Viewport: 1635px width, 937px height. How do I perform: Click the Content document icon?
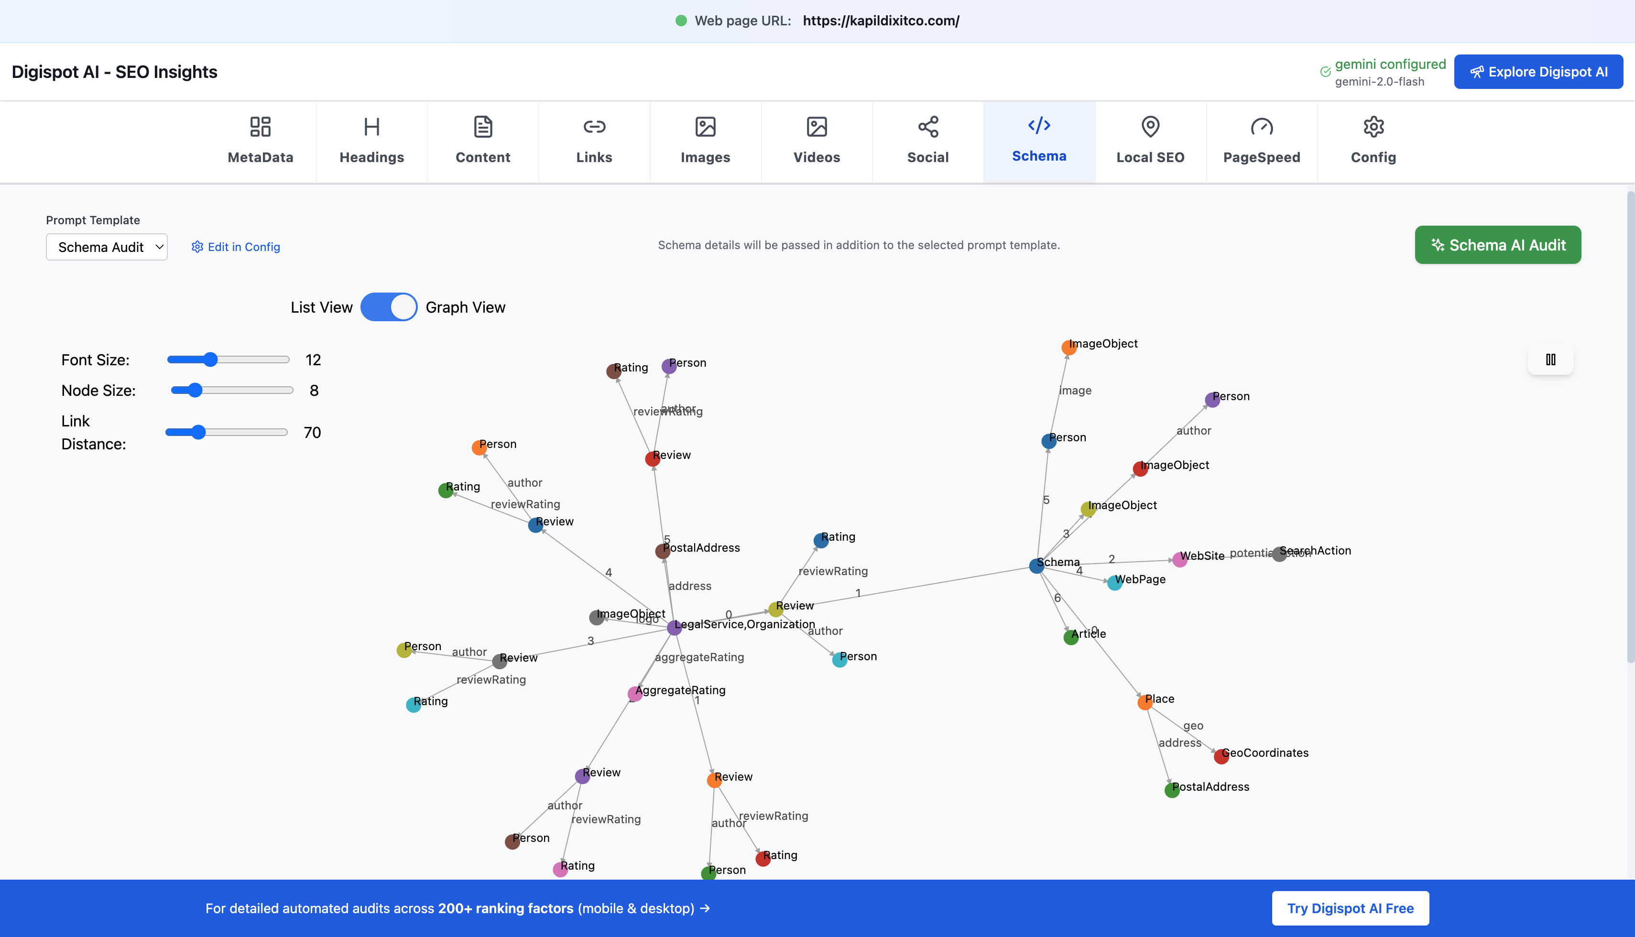tap(482, 128)
